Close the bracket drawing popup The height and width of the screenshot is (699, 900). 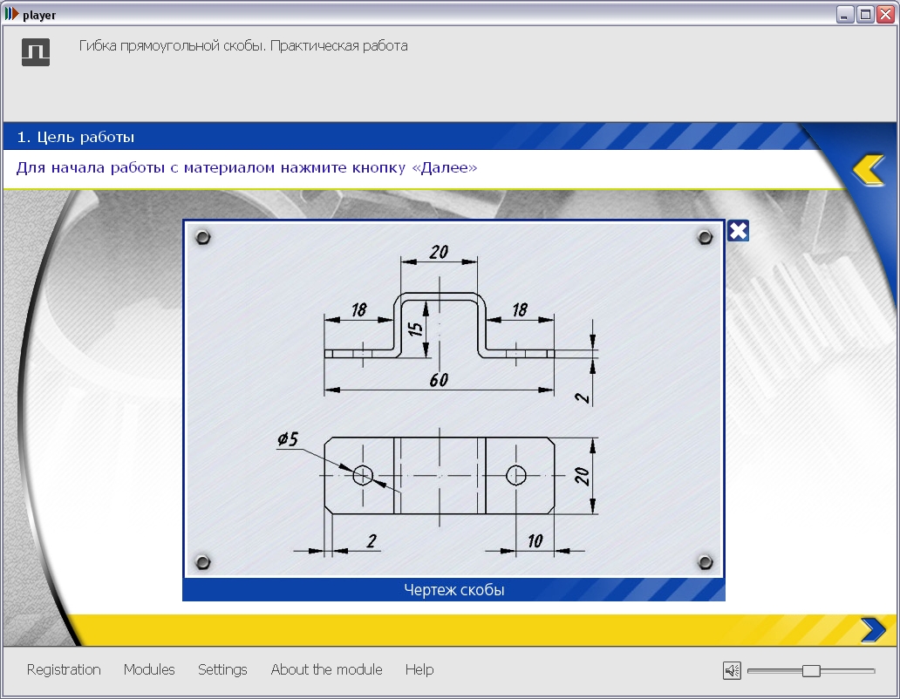tap(738, 231)
